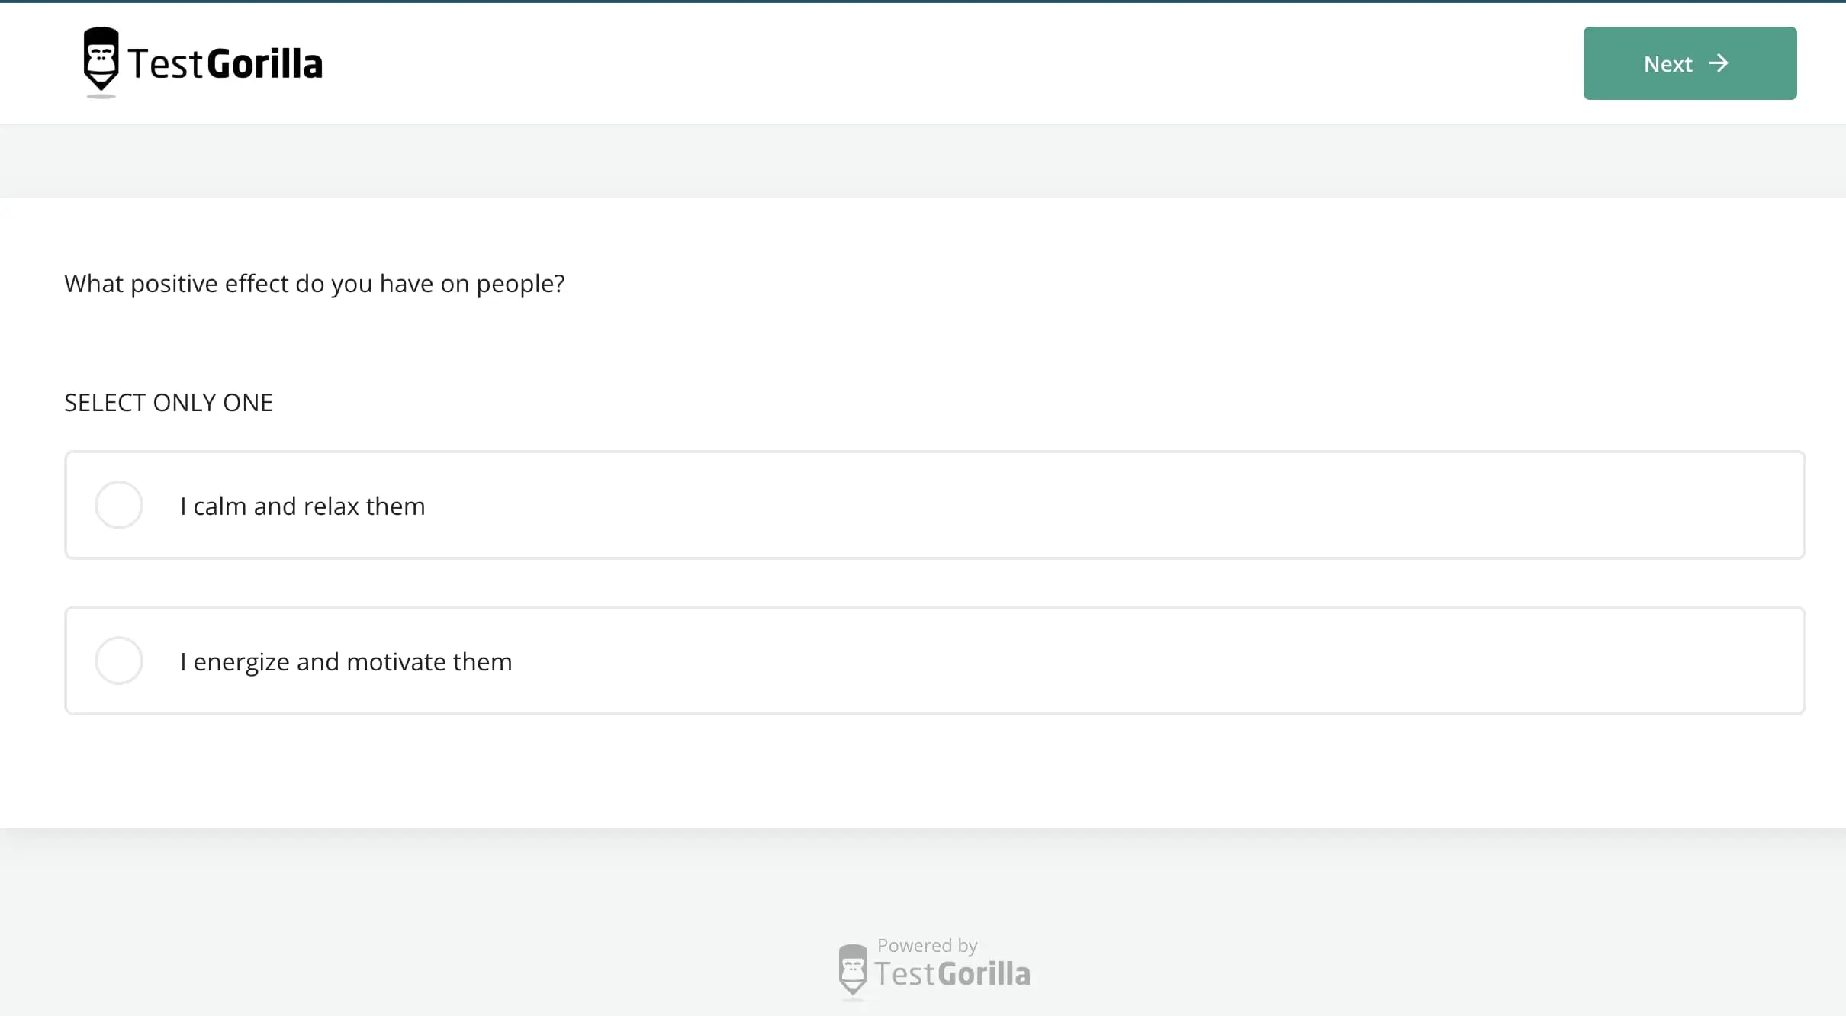Select the 'I calm and relax them' radio button
The image size is (1846, 1016).
[119, 504]
